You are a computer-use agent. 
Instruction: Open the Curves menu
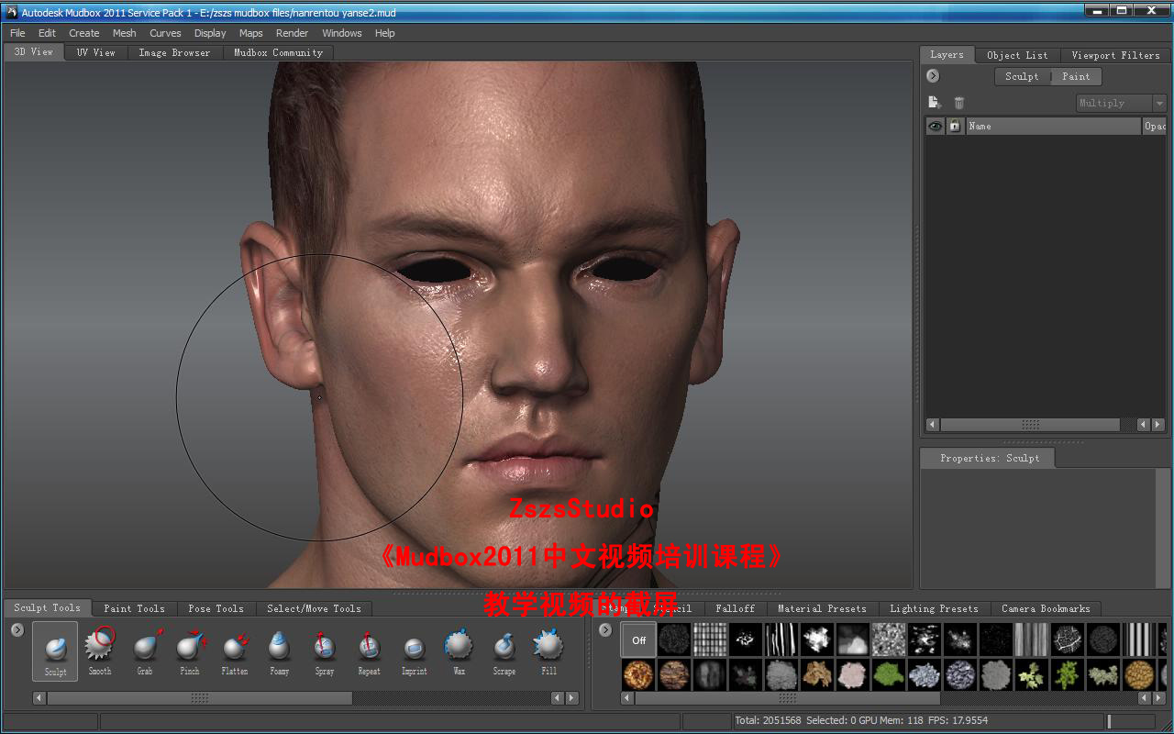coord(165,33)
